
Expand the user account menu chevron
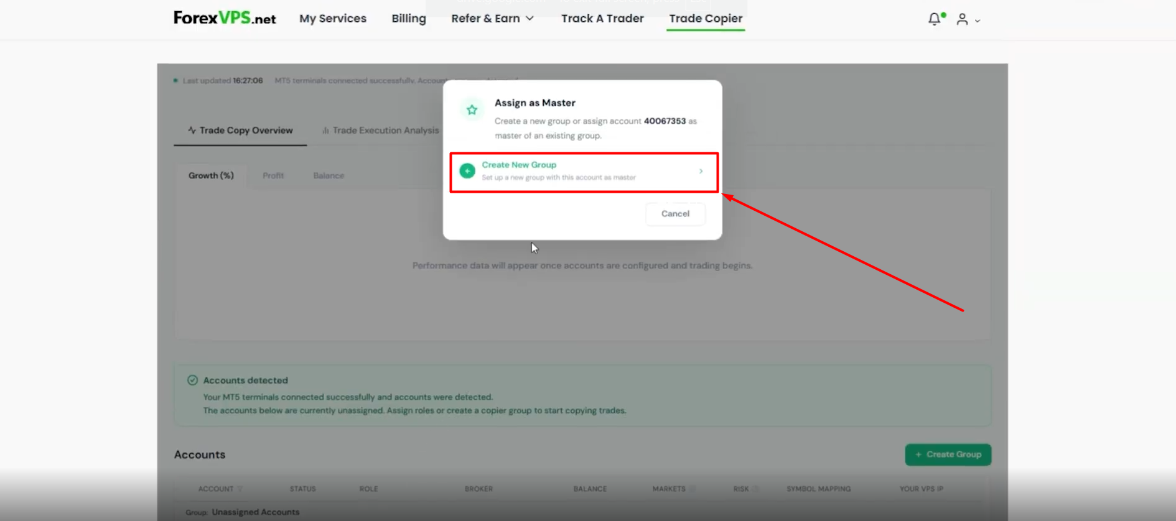point(978,21)
